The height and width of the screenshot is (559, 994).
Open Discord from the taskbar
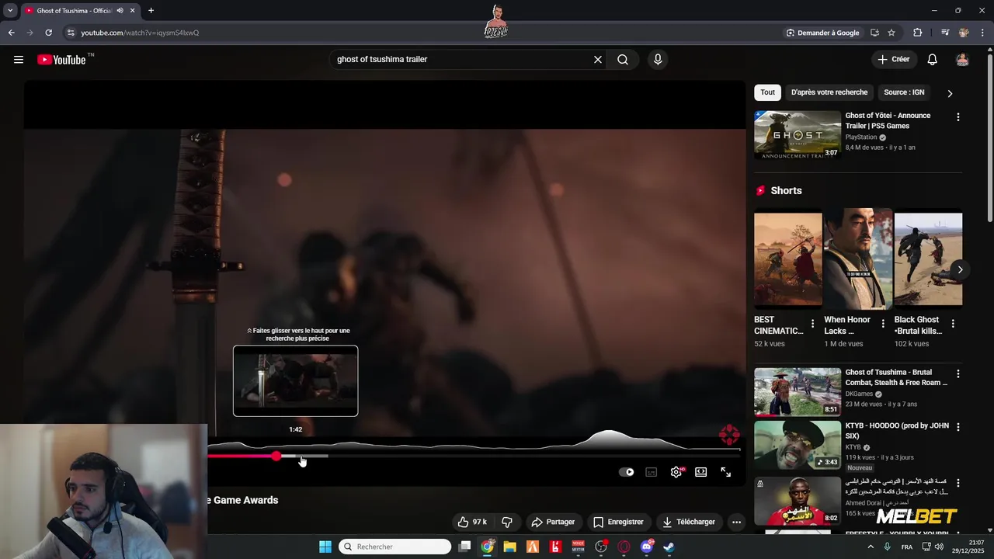pos(646,547)
